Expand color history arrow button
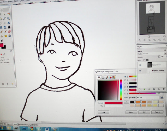The image size is (167, 131). tap(126, 102)
